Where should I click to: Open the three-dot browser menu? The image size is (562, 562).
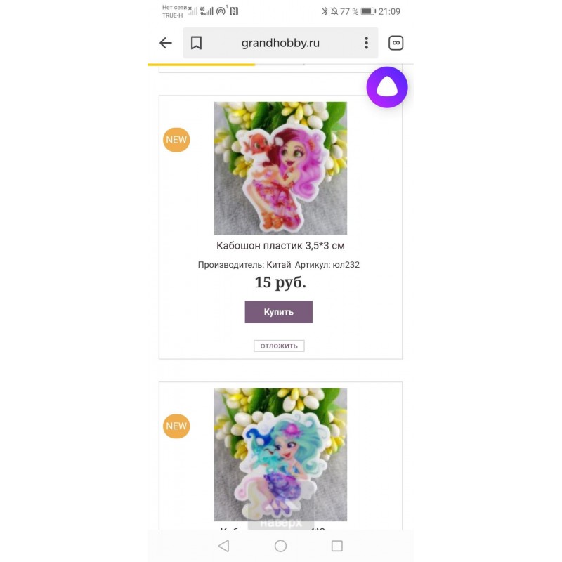click(366, 43)
